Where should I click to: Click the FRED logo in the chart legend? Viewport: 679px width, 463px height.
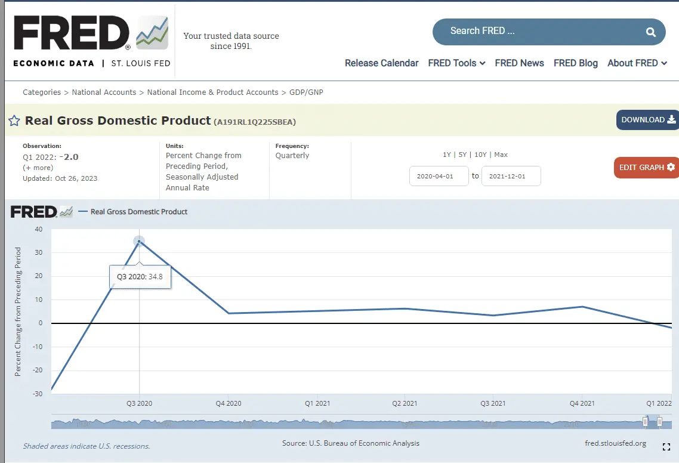click(41, 212)
